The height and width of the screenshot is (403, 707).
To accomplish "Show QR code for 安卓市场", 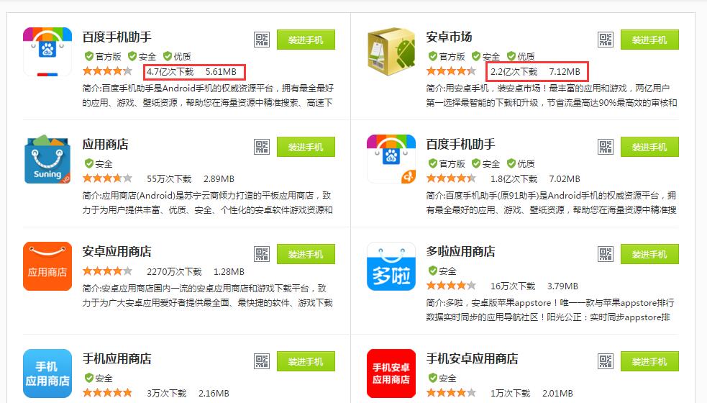I will (x=605, y=40).
